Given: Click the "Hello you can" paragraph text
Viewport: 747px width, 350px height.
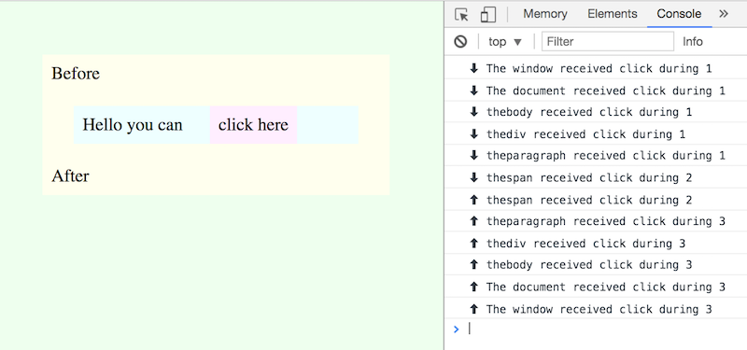Looking at the screenshot, I should (133, 125).
